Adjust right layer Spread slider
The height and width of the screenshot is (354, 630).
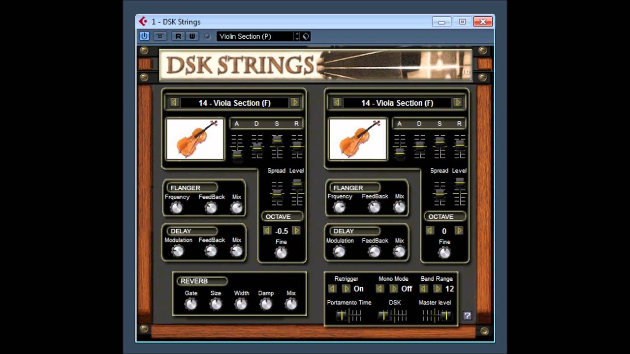(x=440, y=193)
